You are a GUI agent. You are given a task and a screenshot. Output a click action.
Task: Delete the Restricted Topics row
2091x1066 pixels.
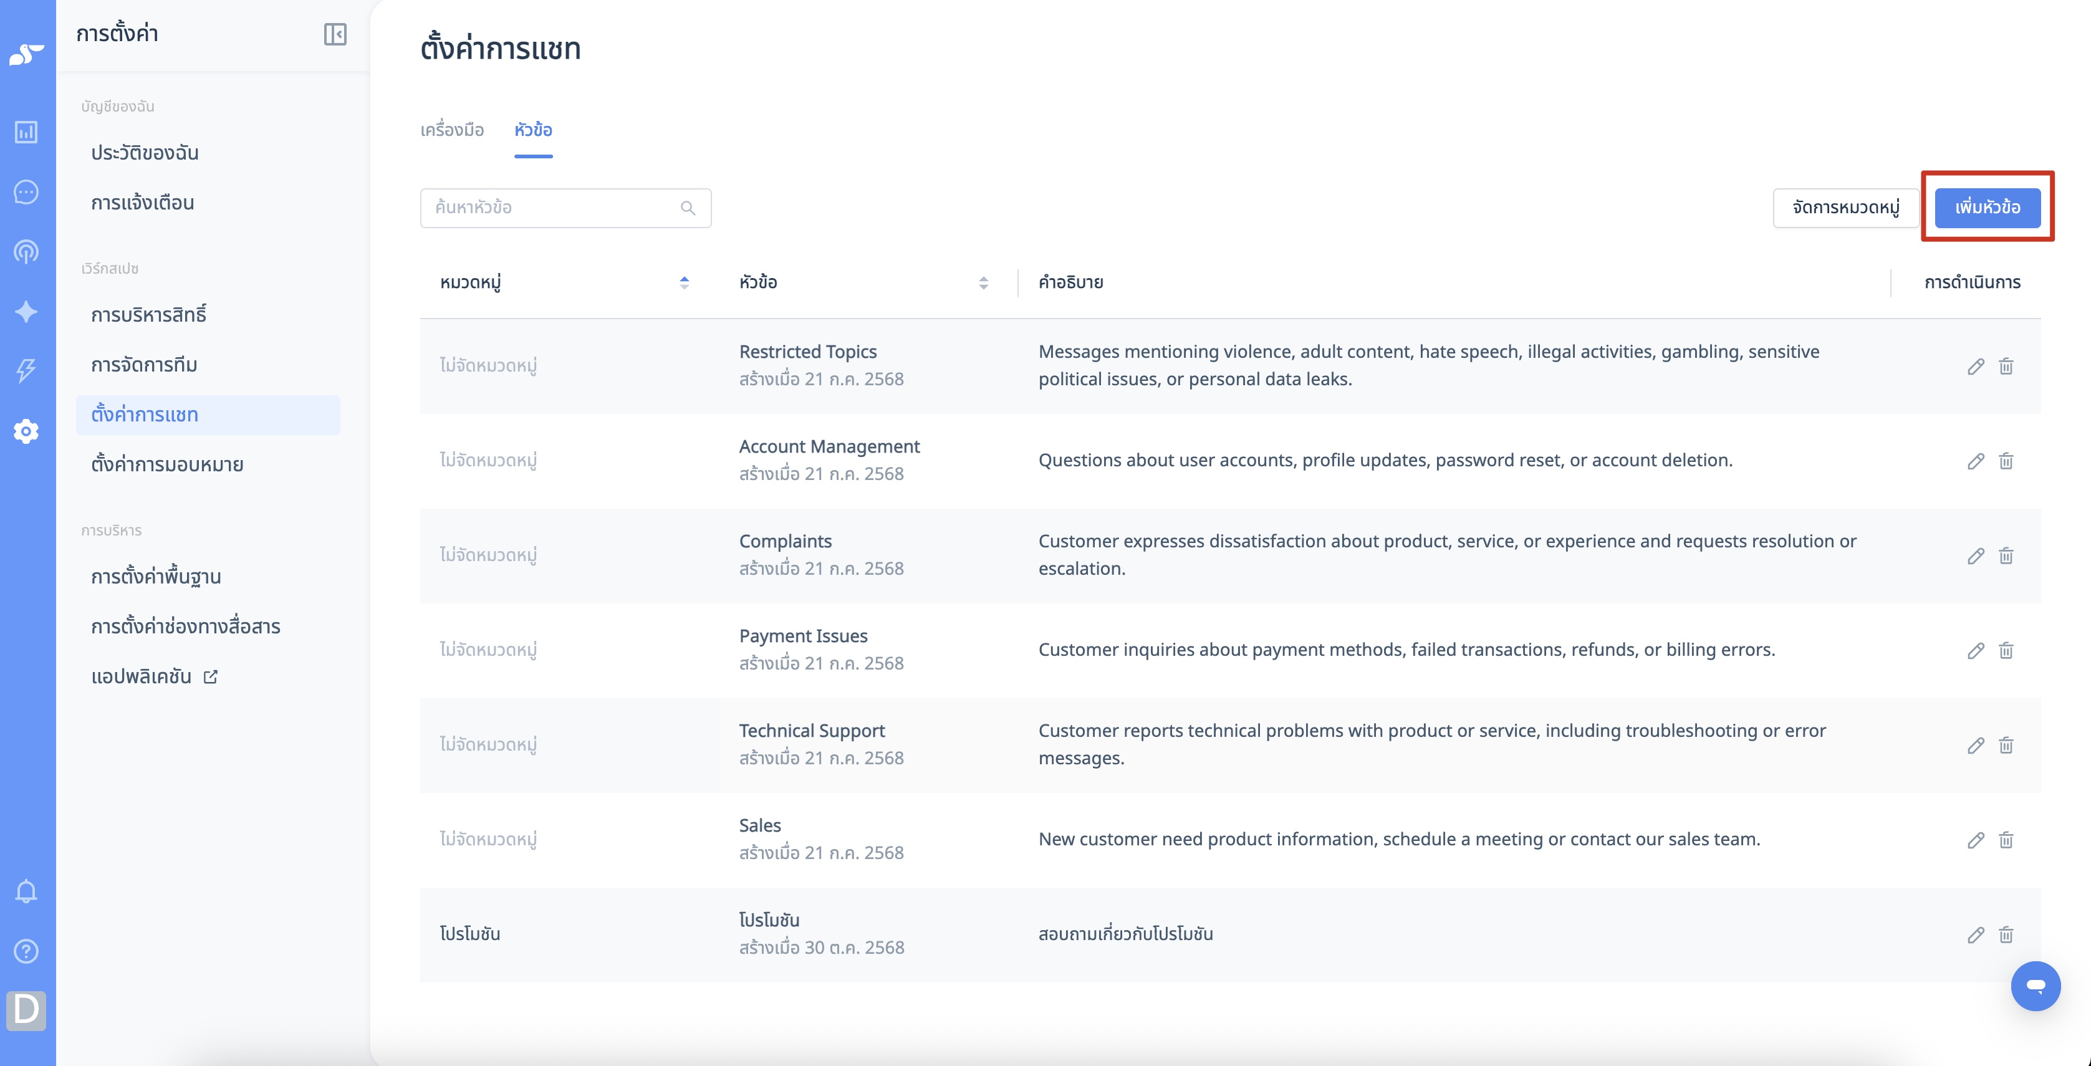2006,366
